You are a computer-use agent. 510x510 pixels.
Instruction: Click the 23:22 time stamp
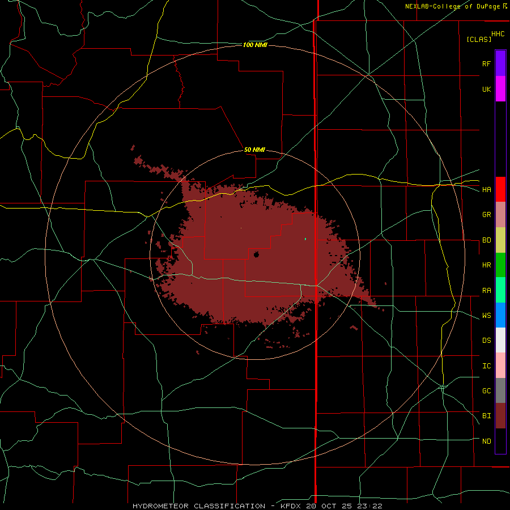click(369, 506)
